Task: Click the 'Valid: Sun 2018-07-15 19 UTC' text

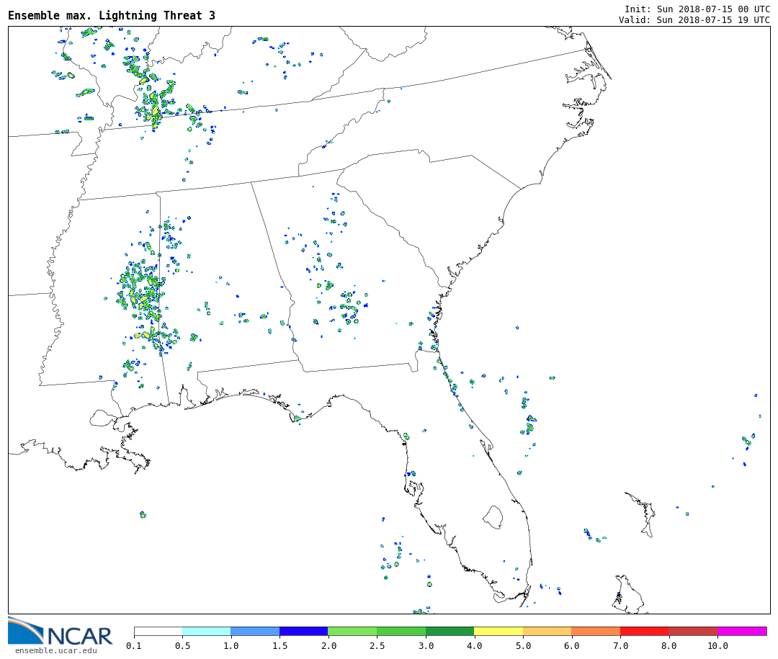Action: pos(694,20)
